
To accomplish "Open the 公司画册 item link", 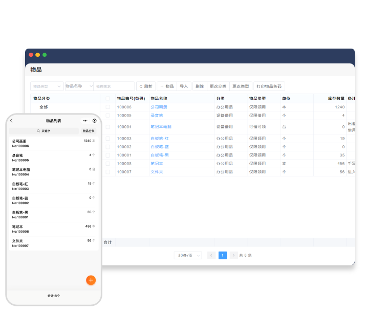I will click(159, 107).
